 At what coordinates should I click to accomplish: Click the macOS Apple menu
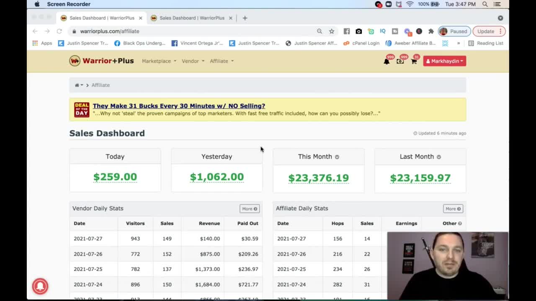click(x=37, y=4)
